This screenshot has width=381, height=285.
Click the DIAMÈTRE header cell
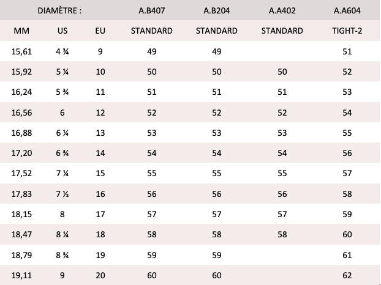59,11
